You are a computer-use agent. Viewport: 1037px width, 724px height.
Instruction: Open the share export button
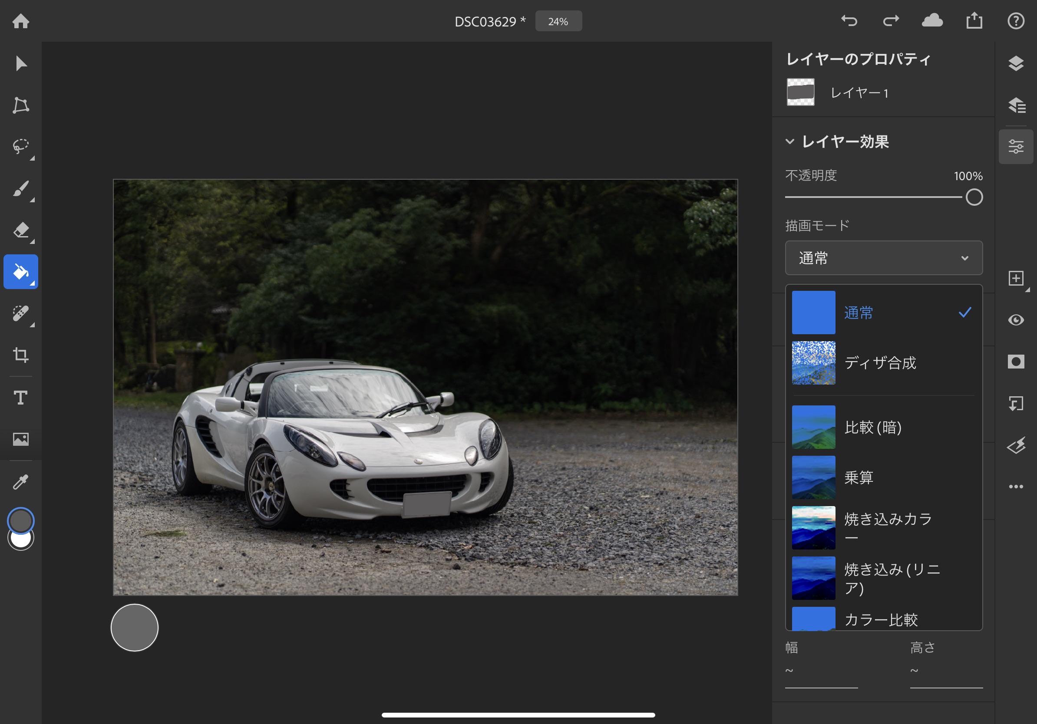click(974, 21)
